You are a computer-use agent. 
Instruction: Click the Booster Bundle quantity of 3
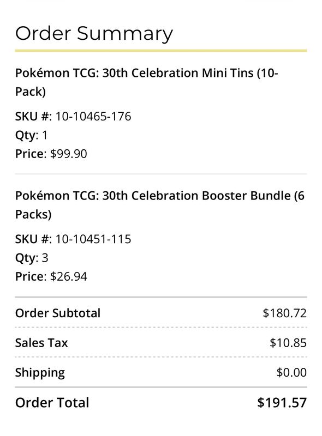pos(45,258)
